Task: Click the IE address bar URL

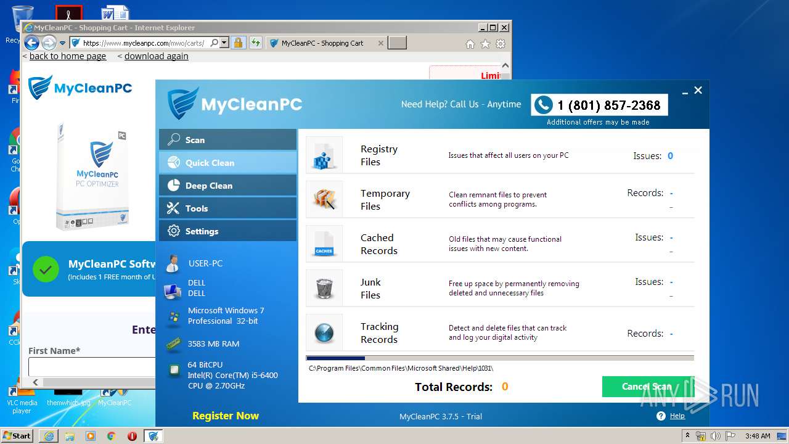Action: (143, 43)
